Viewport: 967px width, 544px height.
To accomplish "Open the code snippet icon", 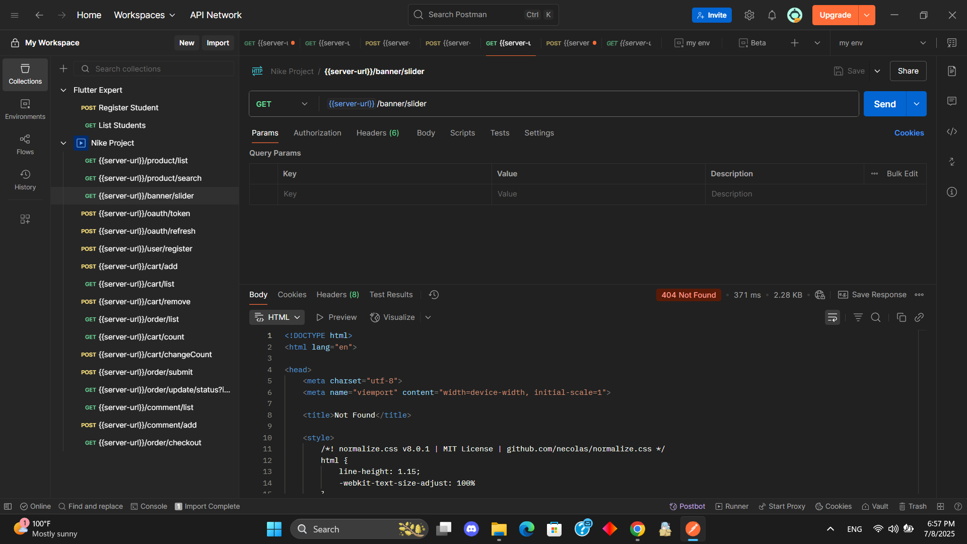I will tap(952, 131).
